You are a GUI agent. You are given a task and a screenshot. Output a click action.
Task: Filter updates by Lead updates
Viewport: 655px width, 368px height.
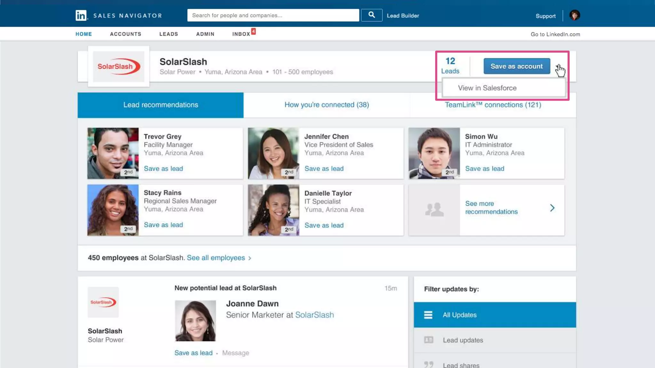[463, 340]
